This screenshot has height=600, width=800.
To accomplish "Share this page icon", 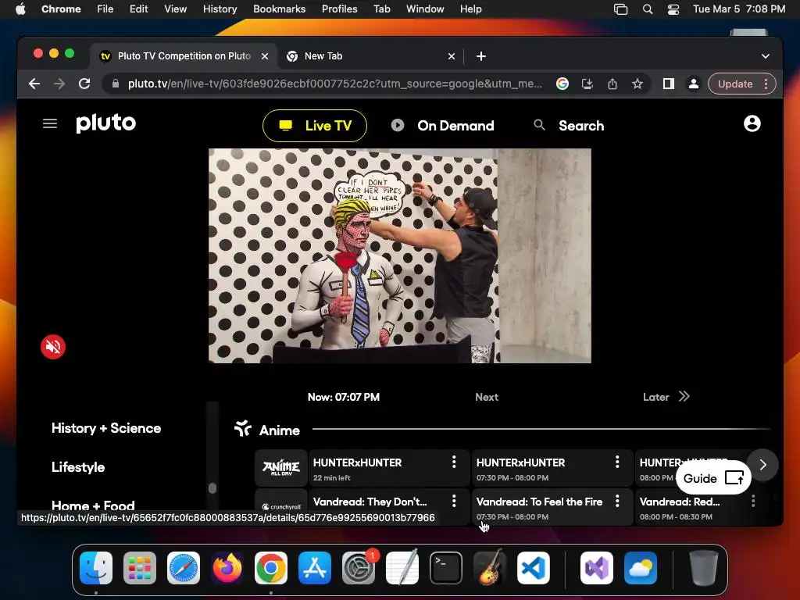I will pyautogui.click(x=612, y=84).
